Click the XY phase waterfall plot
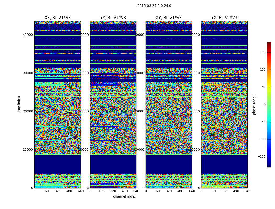The height and width of the screenshot is (209, 275). point(169,104)
